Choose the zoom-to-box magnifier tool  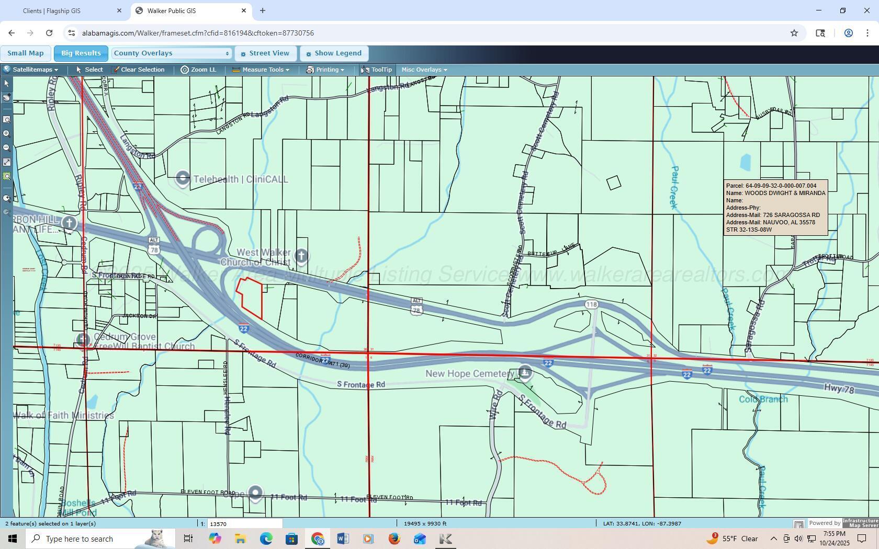[7, 120]
